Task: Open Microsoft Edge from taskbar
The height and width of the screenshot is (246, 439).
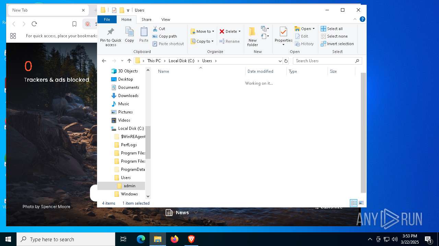Action: point(141,239)
